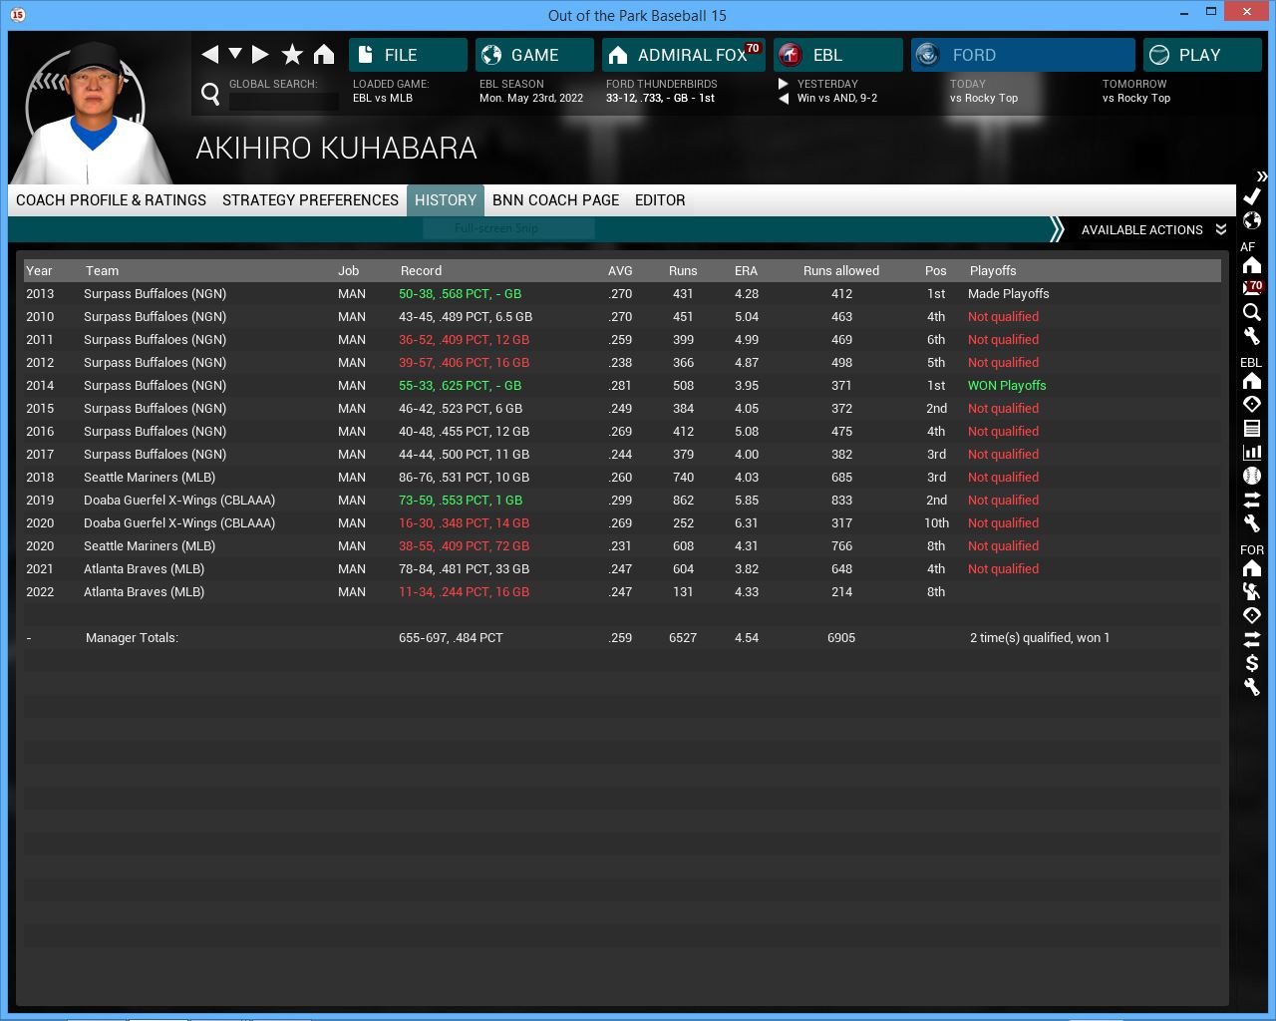This screenshot has width=1276, height=1021.
Task: Bookmark this page with the star icon
Action: 292,55
